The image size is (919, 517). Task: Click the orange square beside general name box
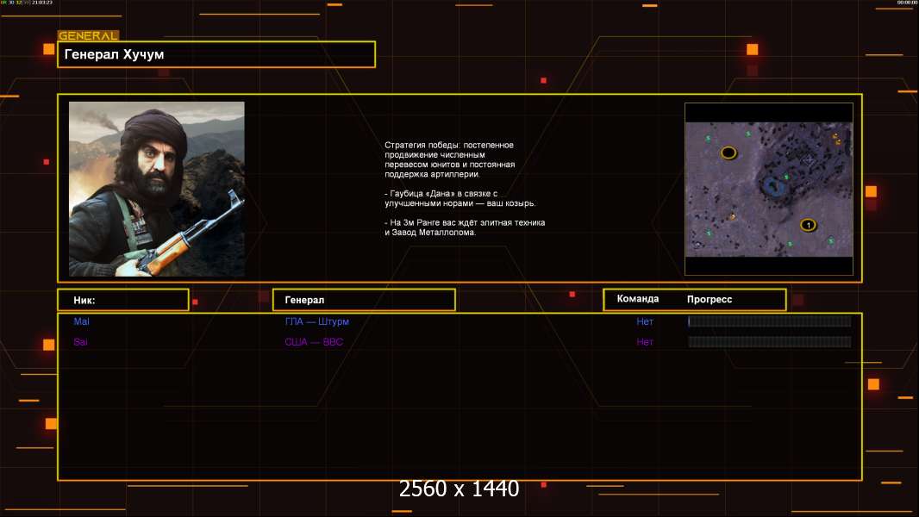pyautogui.click(x=48, y=49)
